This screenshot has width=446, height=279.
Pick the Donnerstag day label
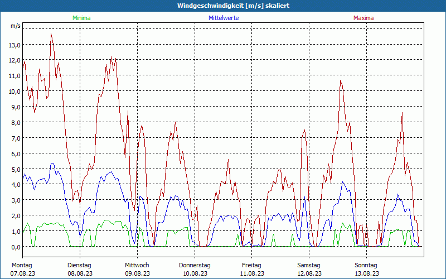point(195,265)
